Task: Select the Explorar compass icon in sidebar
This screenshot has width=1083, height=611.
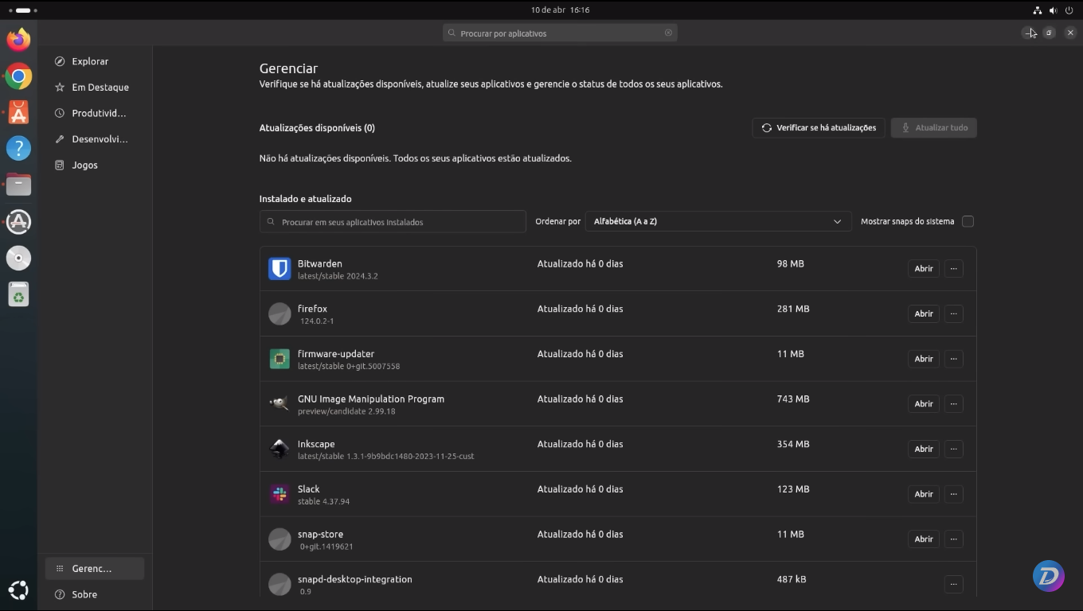Action: click(58, 61)
